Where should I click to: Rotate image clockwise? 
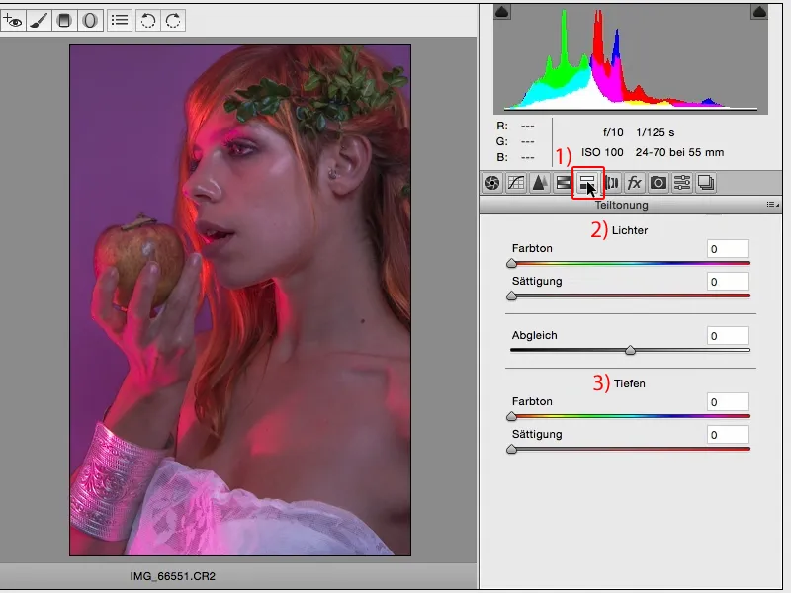[173, 20]
